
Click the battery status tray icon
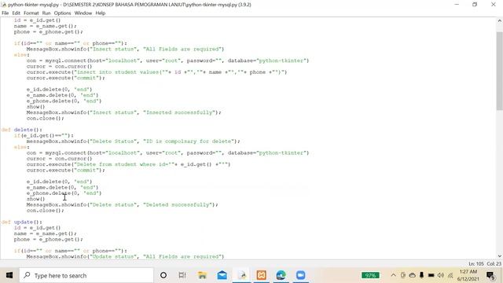(431, 275)
